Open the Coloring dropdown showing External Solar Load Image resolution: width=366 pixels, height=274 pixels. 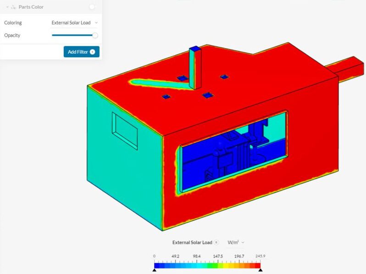[x=74, y=22]
